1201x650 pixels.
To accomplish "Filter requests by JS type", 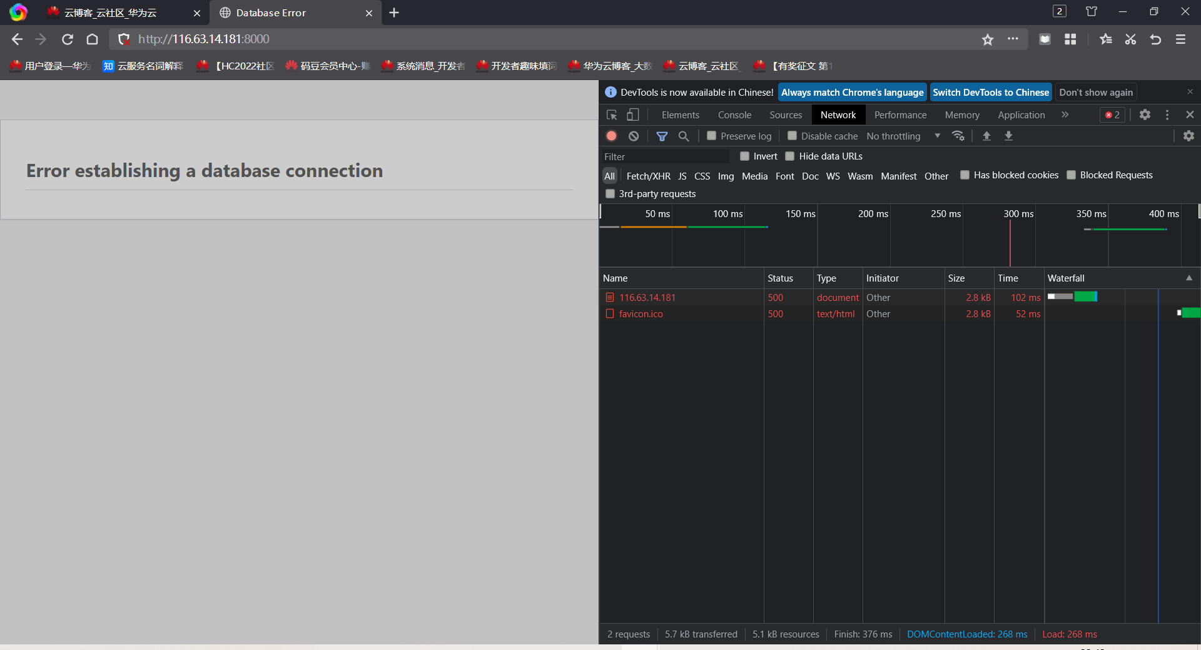I will (x=682, y=176).
